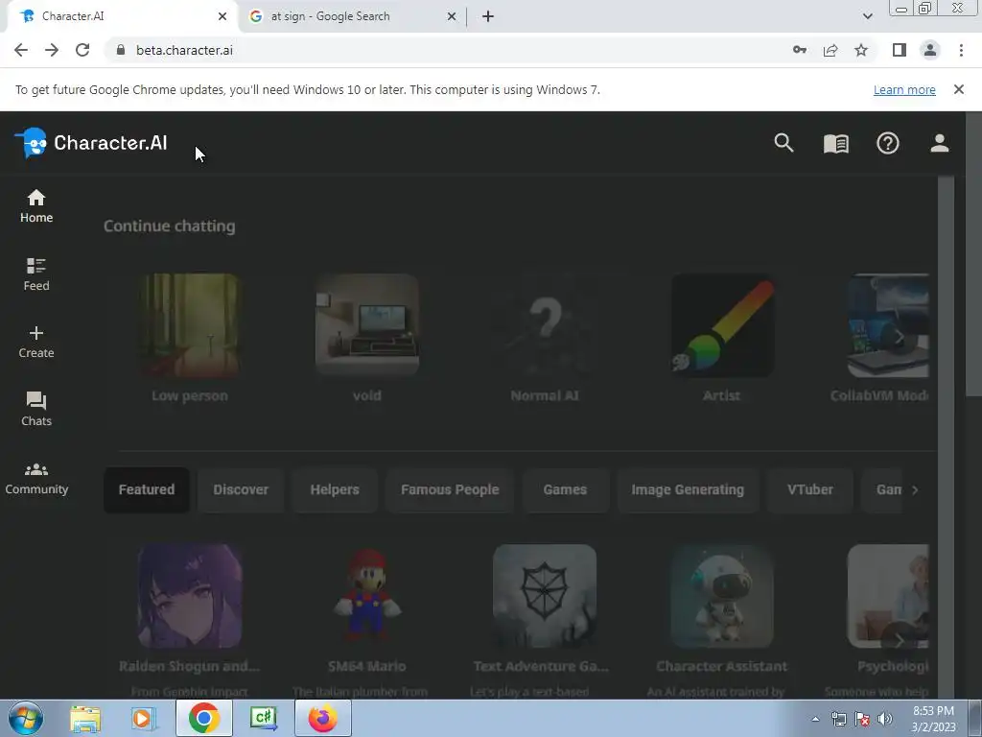The width and height of the screenshot is (982, 737).
Task: Open Chrome three-dot menu
Action: tap(961, 50)
